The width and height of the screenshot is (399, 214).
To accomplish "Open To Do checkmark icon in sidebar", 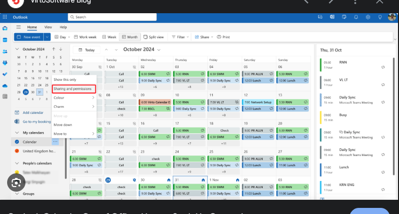I will click(x=5, y=74).
